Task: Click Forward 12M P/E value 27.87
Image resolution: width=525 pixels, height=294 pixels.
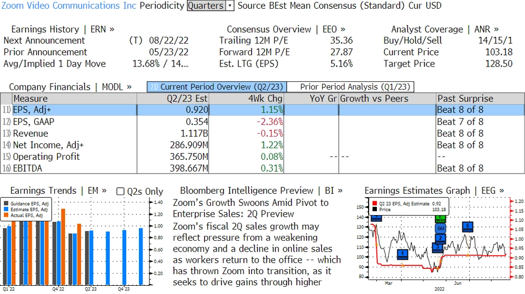Action: point(341,52)
